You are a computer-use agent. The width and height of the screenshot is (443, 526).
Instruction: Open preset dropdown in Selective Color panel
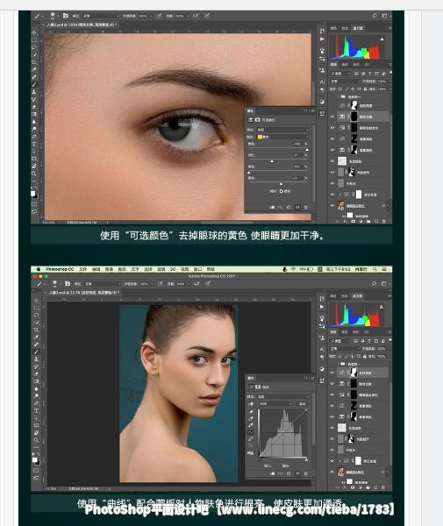(283, 130)
